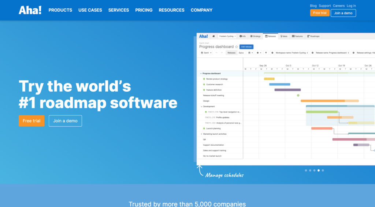Open the SERVICES menu
Image resolution: width=375 pixels, height=207 pixels.
(119, 10)
